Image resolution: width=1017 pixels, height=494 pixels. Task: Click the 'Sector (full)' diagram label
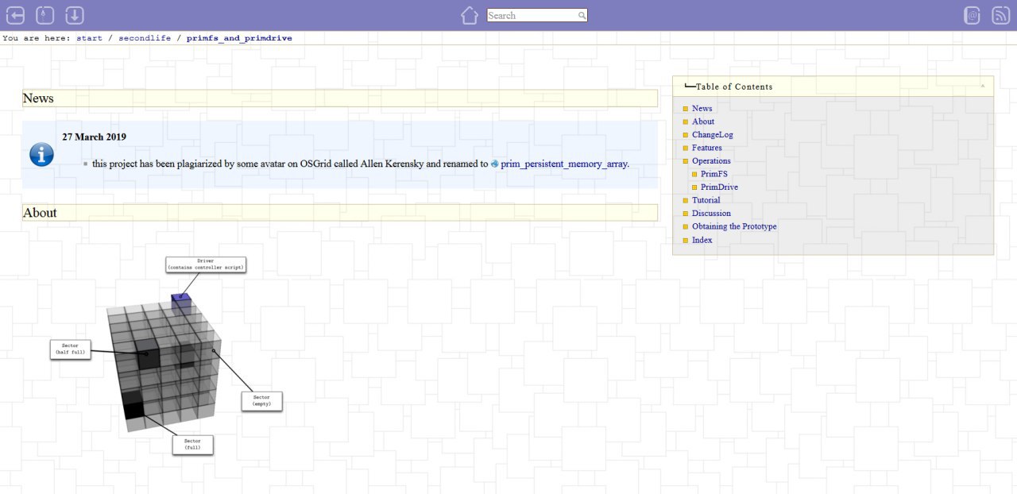click(192, 444)
